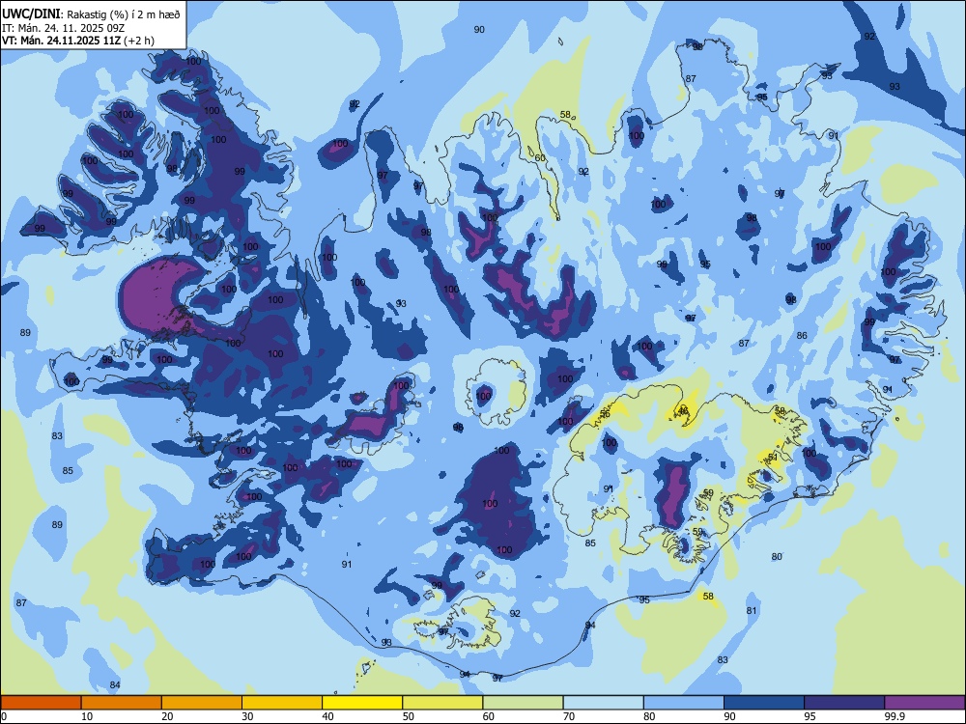Choose the 70–80 pale blue legend band

click(x=603, y=703)
